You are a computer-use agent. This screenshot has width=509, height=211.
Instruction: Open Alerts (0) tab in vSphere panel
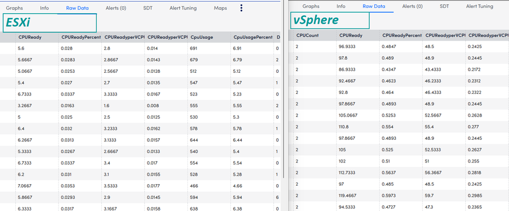point(412,6)
